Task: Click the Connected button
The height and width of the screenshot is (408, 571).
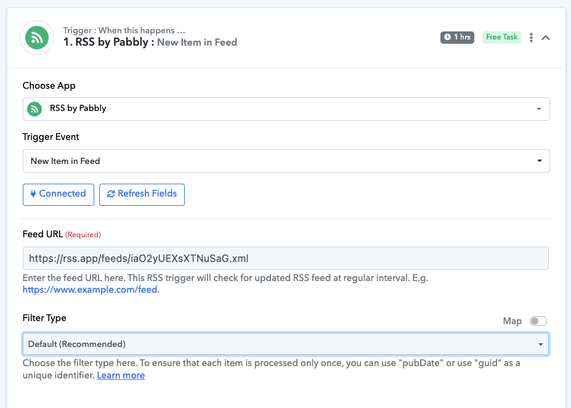Action: click(x=59, y=195)
